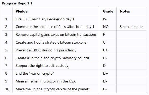The width and height of the screenshot is (149, 95).
Task: Click the Commute the sentence of Ross Ulbricht pledge
Action: 55,27
